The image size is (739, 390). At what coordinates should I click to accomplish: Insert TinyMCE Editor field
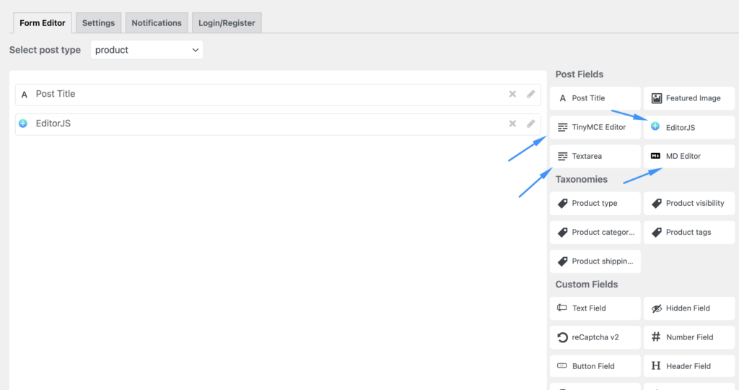click(595, 127)
